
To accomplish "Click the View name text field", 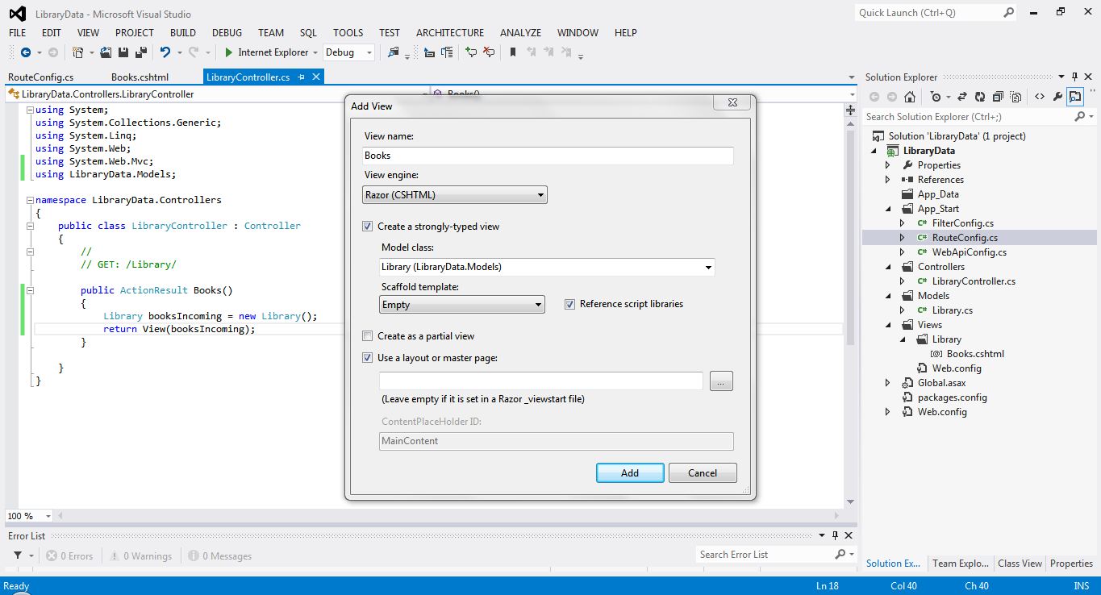I will 548,156.
